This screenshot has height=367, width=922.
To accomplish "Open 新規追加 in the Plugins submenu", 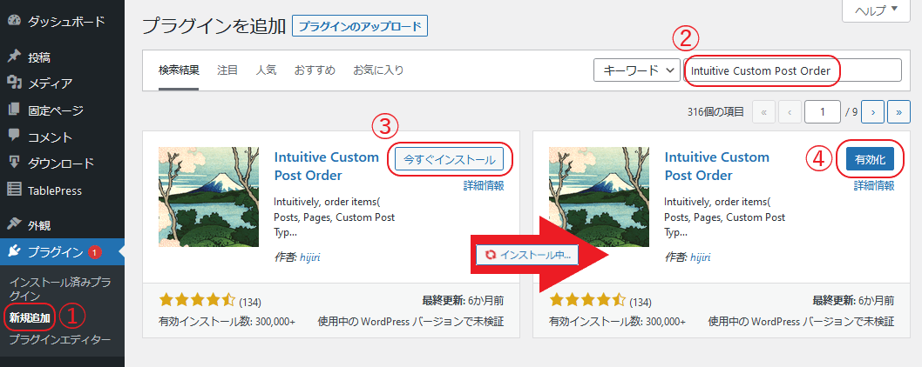I will pos(31,317).
